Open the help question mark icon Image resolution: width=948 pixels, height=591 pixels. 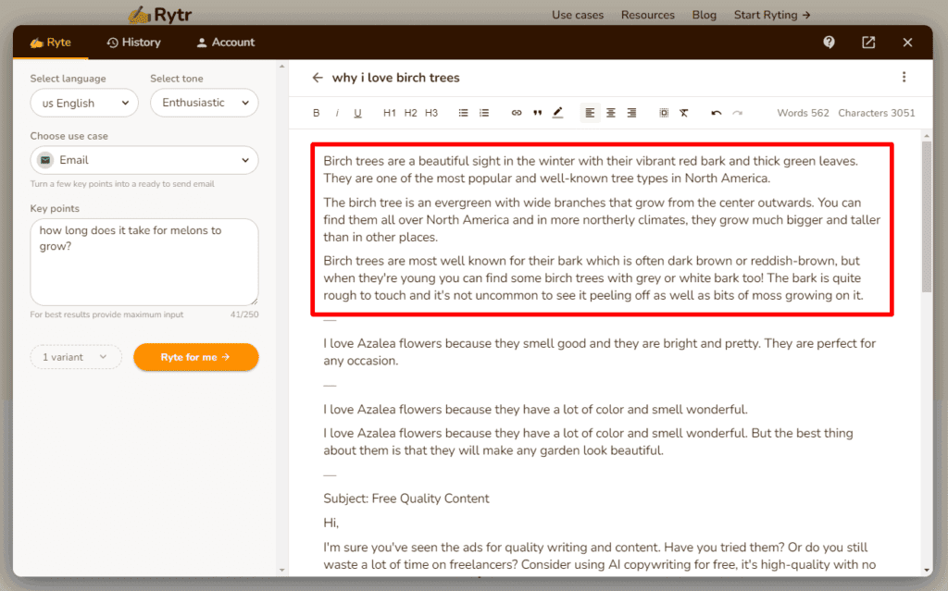[829, 43]
